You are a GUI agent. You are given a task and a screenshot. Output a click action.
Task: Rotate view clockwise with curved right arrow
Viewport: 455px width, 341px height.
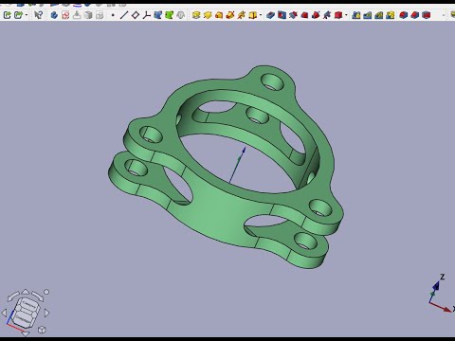[38, 296]
